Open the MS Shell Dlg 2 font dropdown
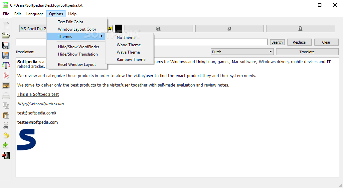The width and height of the screenshot is (343, 188). (33, 29)
